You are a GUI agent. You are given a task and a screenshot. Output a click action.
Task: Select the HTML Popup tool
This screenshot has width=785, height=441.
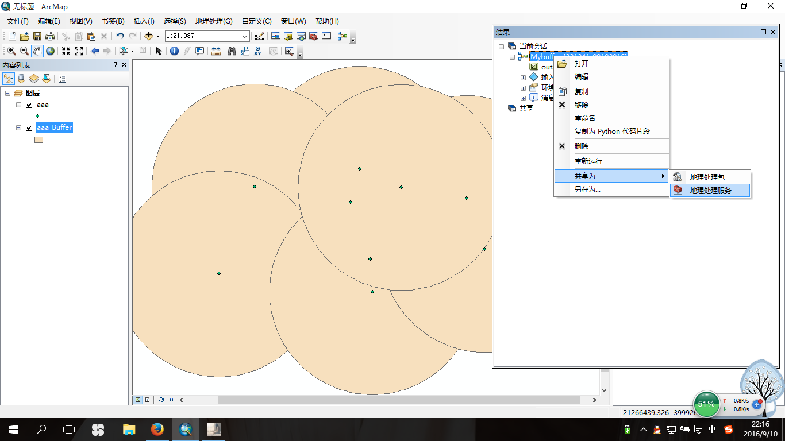coord(200,51)
